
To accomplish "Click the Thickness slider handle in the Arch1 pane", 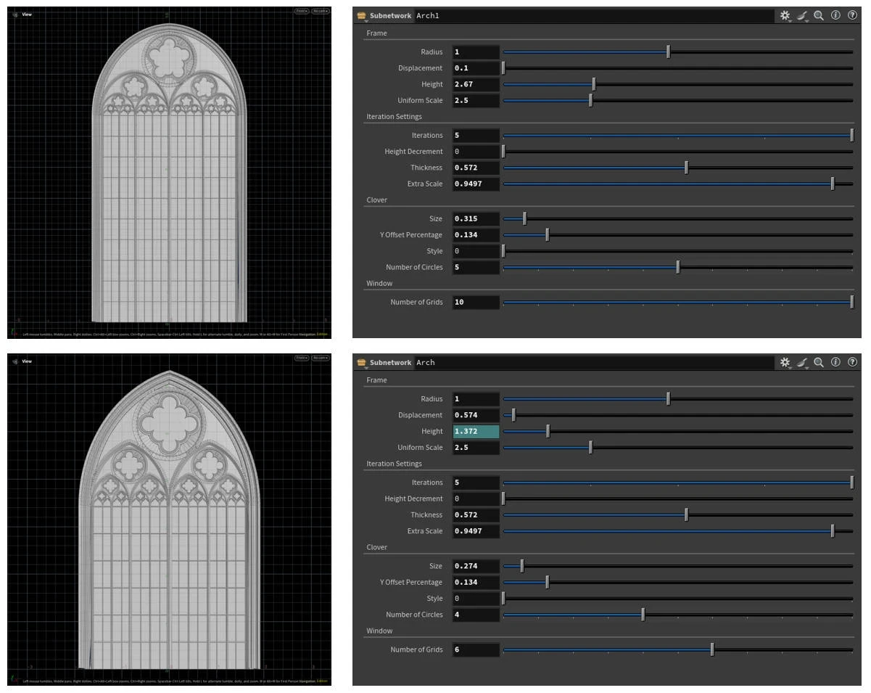I will tap(686, 168).
